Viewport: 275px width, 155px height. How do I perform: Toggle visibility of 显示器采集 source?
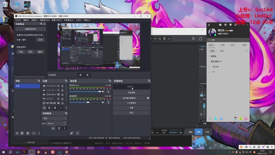click(x=58, y=103)
